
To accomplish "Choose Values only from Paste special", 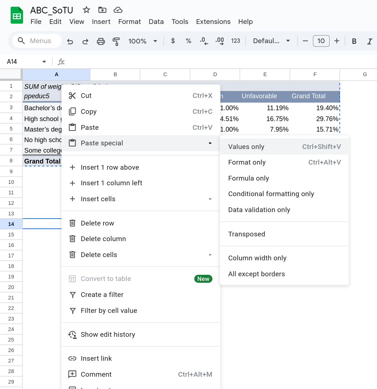I will coord(246,147).
